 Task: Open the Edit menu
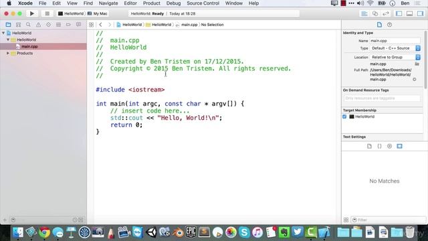(x=56, y=3)
